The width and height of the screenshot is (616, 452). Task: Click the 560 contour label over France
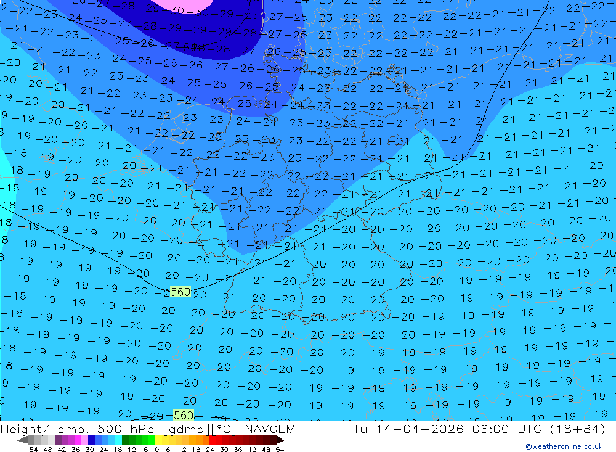180,292
